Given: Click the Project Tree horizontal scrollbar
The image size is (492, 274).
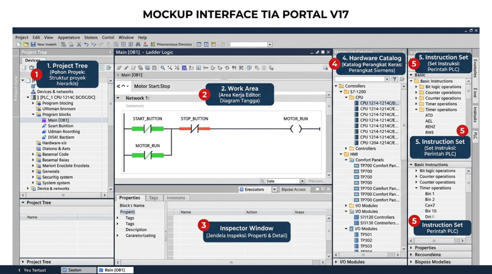Looking at the screenshot, I should click(63, 195).
